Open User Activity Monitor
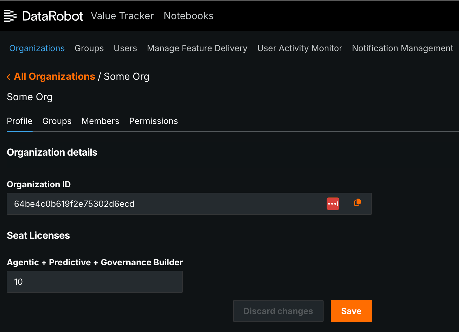Screen dimensions: 459x332 tap(300, 48)
